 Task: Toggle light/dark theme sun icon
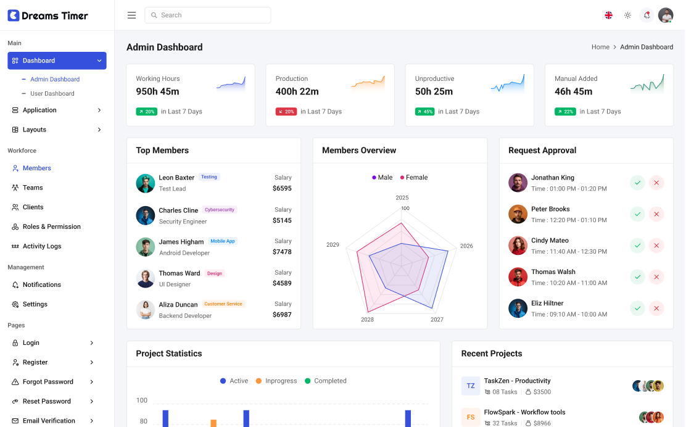pos(627,15)
